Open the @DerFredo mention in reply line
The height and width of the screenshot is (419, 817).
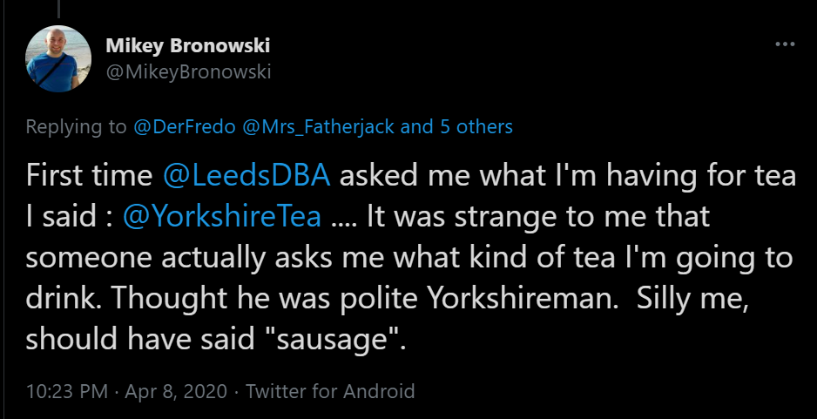tap(185, 126)
